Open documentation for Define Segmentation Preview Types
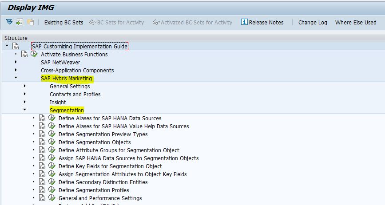This screenshot has height=205, width=385. pos(42,134)
